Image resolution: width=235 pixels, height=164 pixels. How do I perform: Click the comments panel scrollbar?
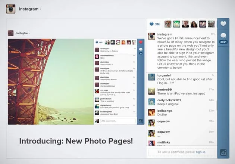(216, 105)
